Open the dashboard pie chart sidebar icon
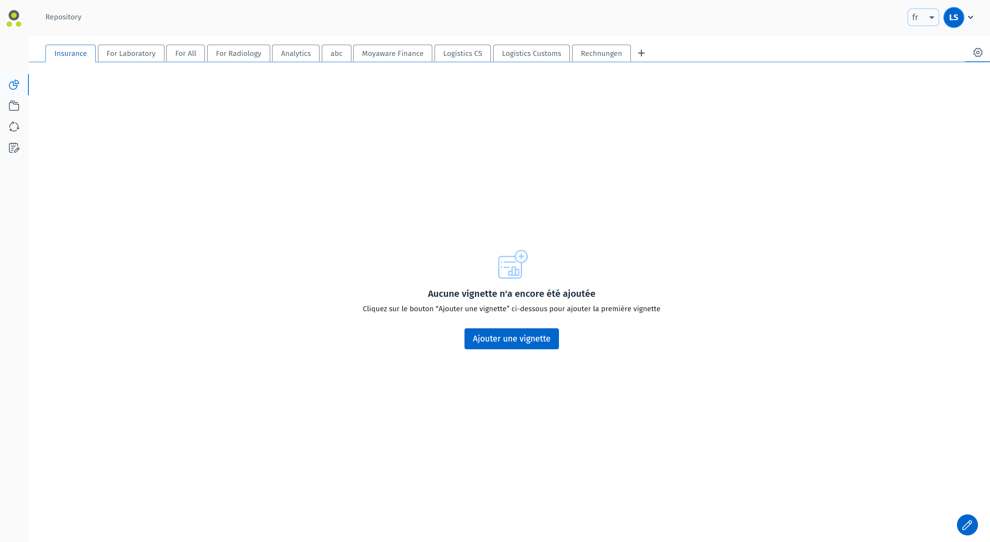990x542 pixels. [14, 85]
